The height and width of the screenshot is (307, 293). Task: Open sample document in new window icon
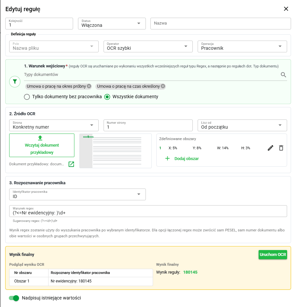[71, 164]
